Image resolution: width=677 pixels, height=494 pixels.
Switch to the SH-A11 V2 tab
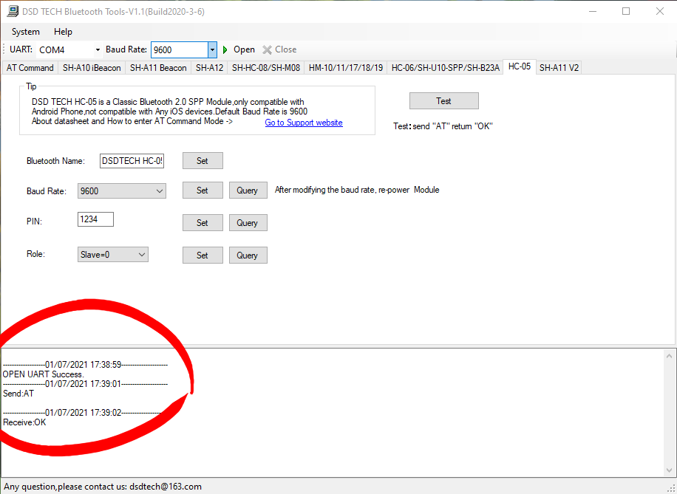559,68
